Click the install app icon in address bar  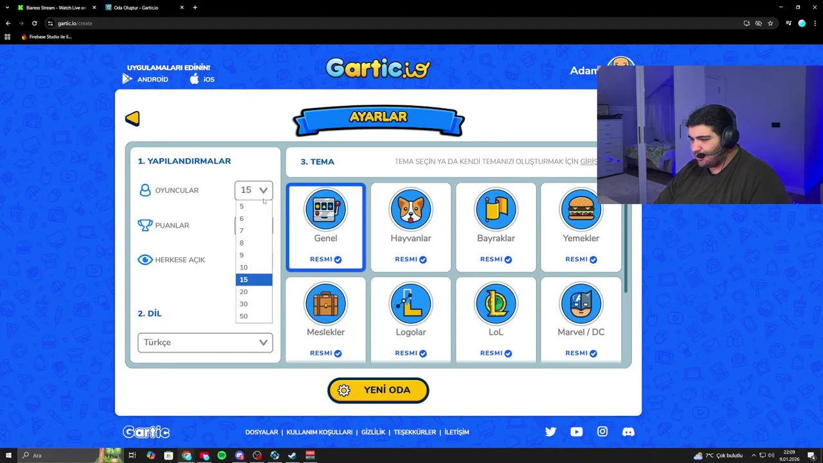[746, 23]
